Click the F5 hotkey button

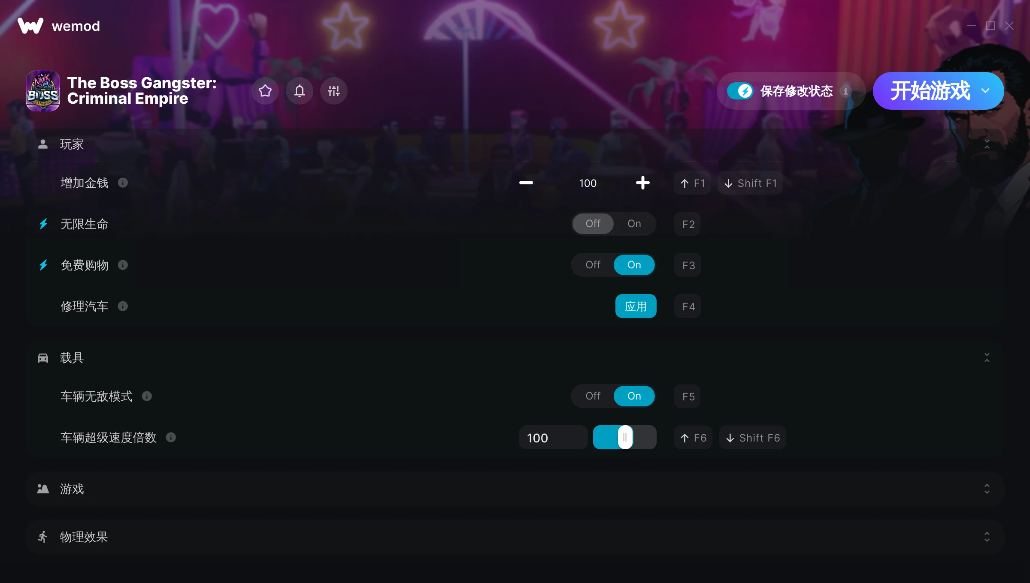(x=688, y=396)
